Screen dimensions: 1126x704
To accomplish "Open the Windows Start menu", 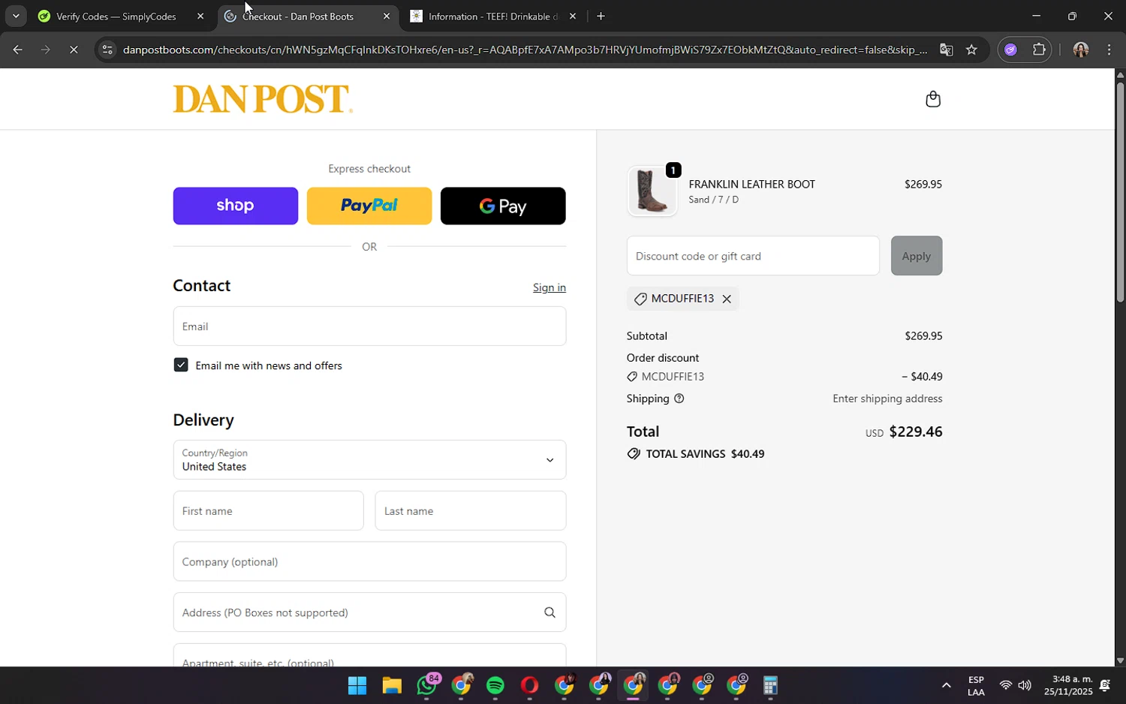I will coord(357,686).
